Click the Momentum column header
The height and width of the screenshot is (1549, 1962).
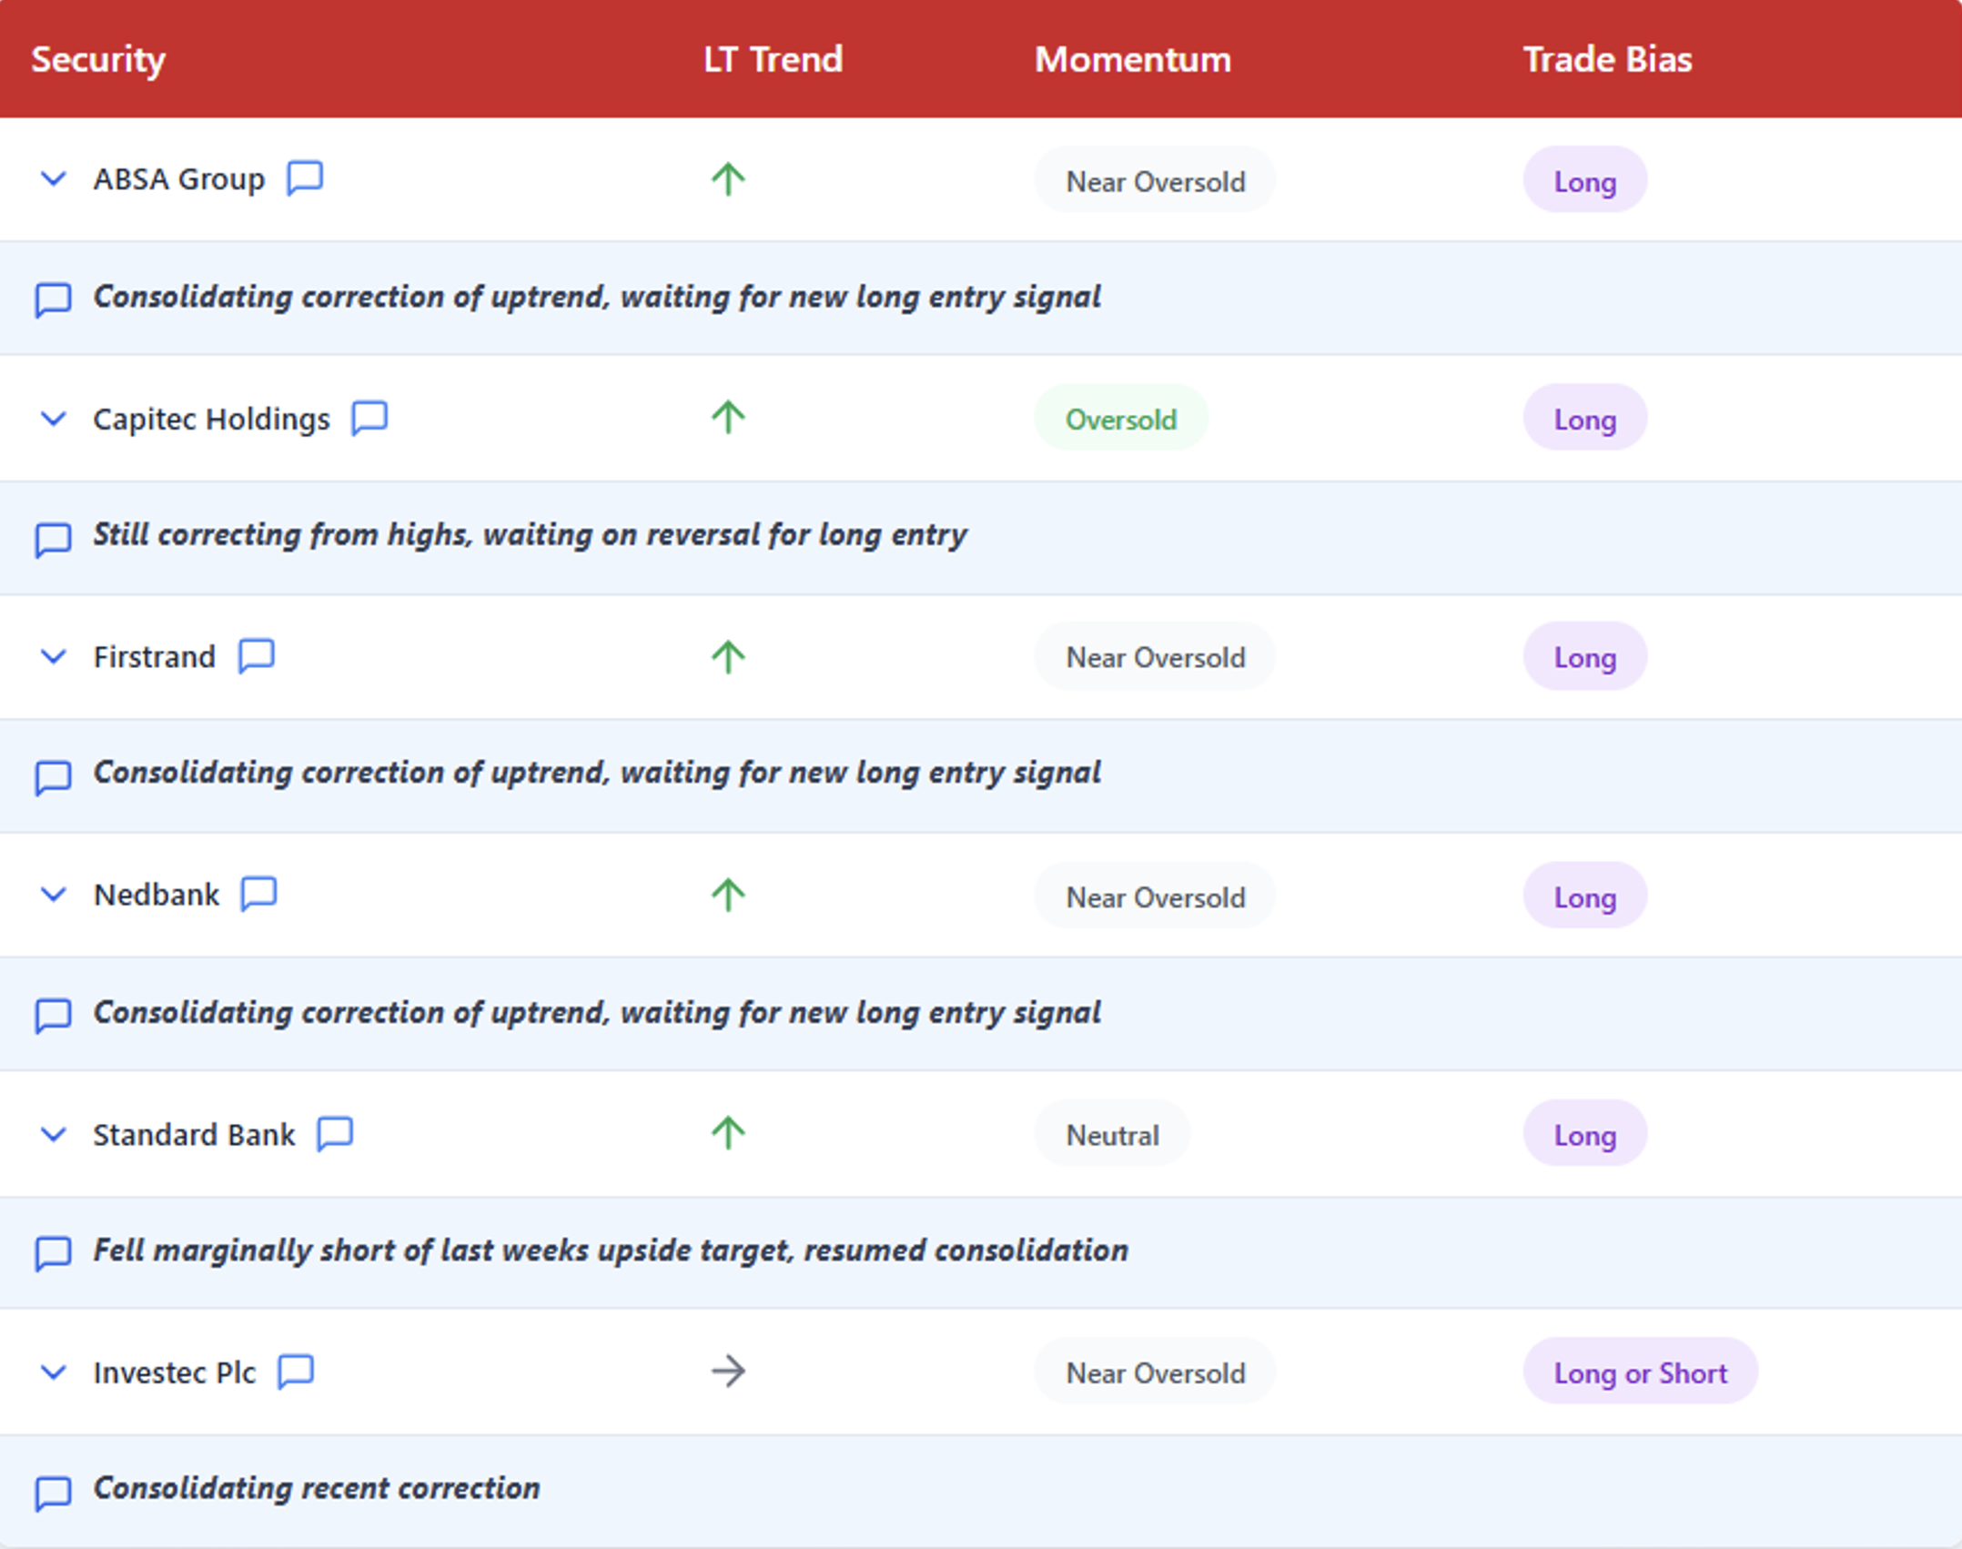pyautogui.click(x=1132, y=59)
